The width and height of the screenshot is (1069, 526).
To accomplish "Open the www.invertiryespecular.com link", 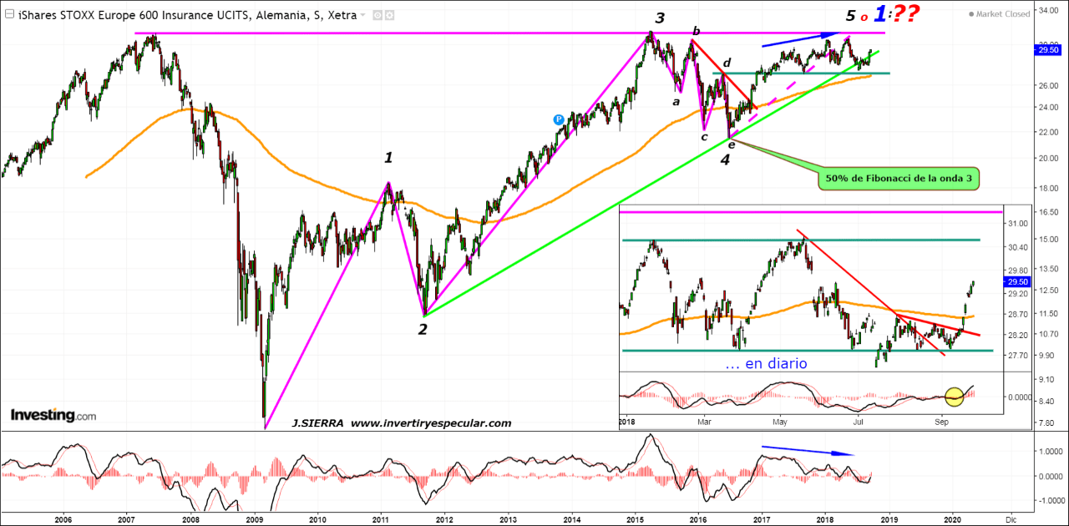I will 430,423.
